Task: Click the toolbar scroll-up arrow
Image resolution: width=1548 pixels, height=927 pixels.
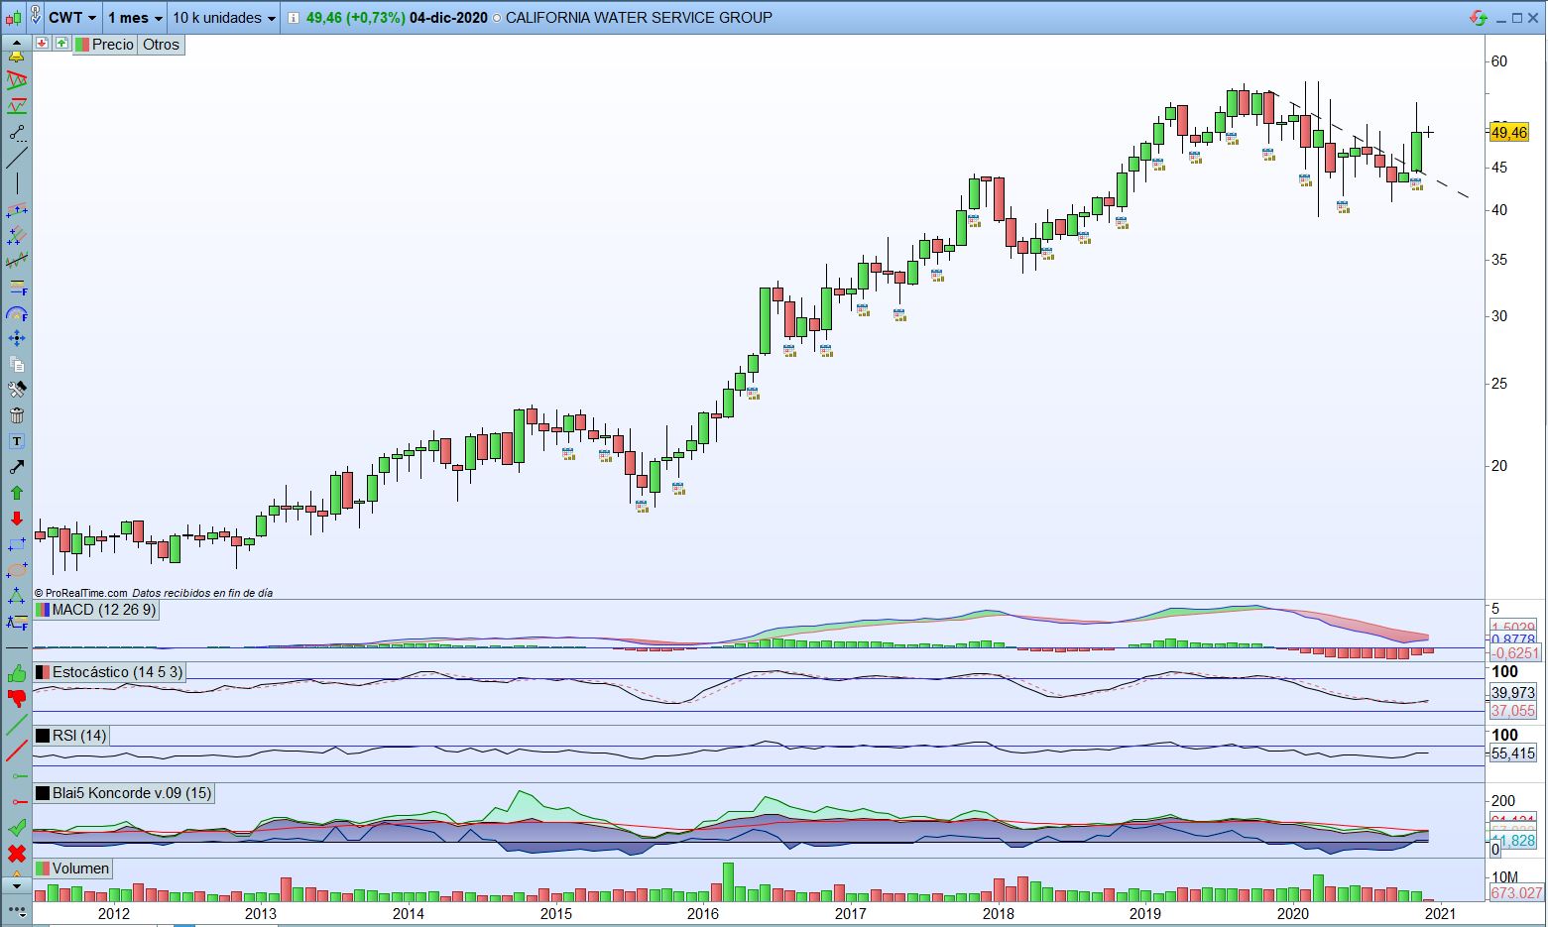Action: click(x=16, y=43)
